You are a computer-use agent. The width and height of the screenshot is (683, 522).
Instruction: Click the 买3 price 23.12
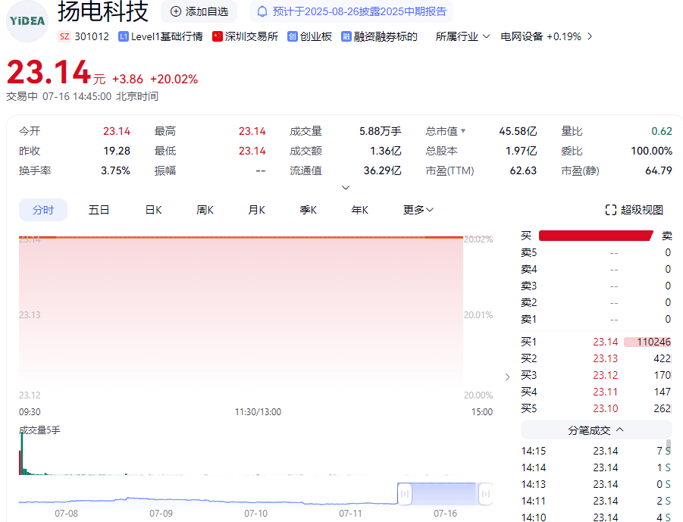pyautogui.click(x=606, y=375)
